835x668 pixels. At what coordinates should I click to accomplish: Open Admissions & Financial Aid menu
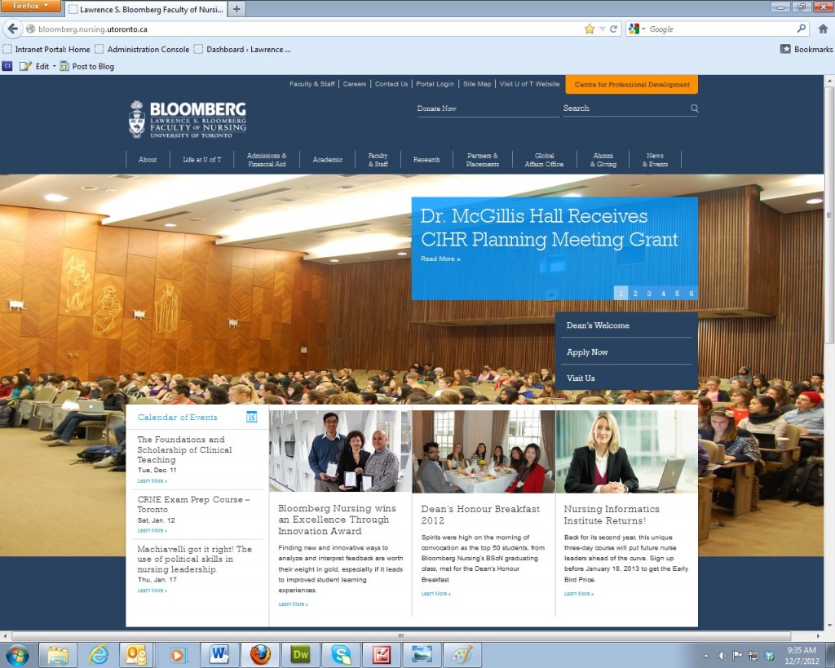[267, 159]
